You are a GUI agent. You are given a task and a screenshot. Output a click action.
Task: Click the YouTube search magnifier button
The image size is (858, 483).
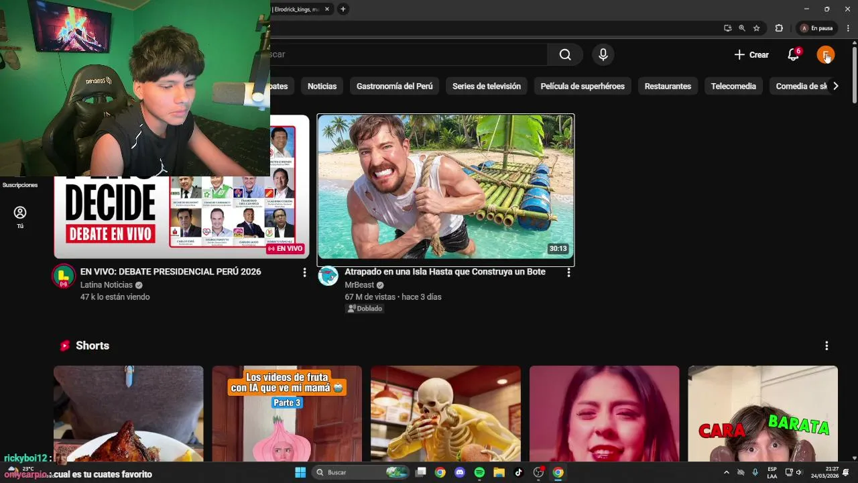tap(565, 55)
